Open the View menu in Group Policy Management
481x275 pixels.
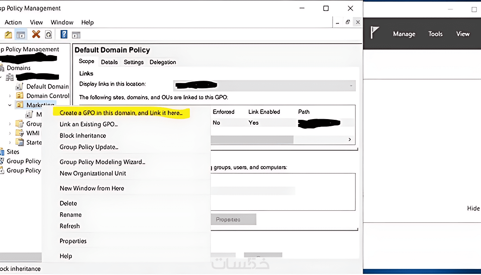tap(36, 23)
